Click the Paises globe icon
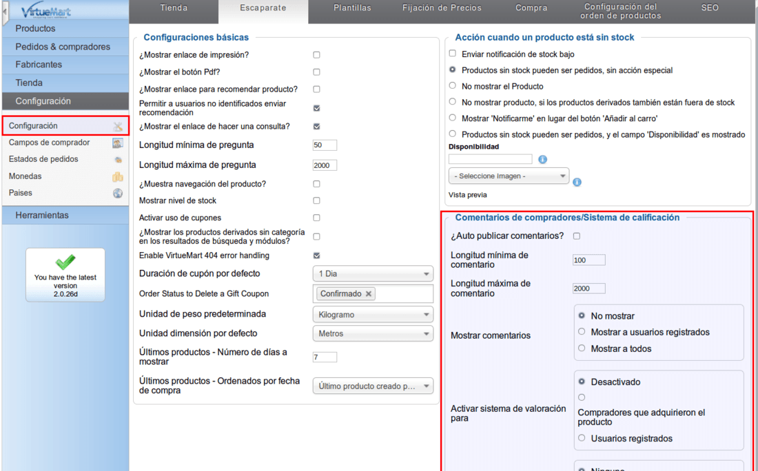This screenshot has height=471, width=758. [x=117, y=193]
